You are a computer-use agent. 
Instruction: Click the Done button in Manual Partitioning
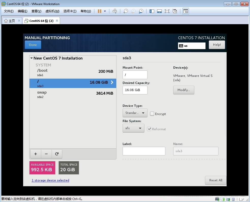[33, 45]
